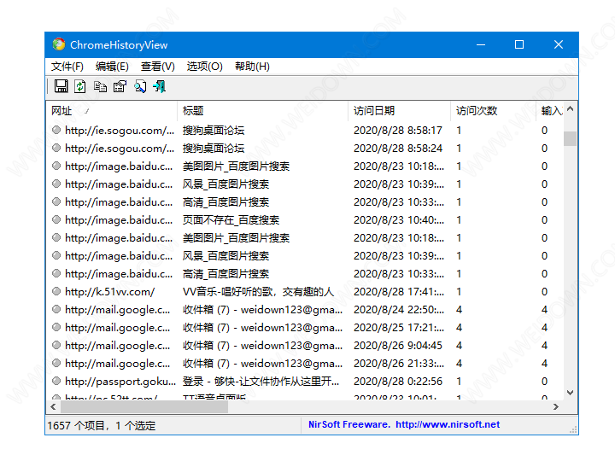
Task: Click the date 2020/8/28 17:41:...
Action: (x=399, y=292)
